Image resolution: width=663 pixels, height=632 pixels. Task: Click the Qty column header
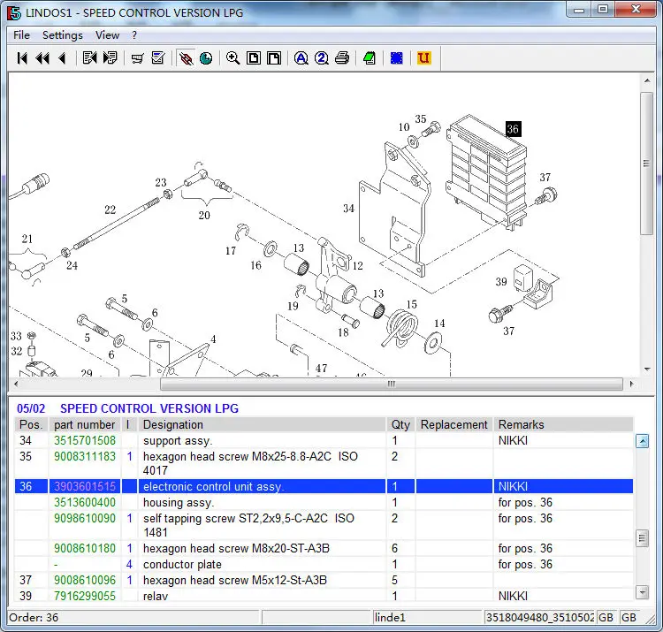pyautogui.click(x=400, y=424)
